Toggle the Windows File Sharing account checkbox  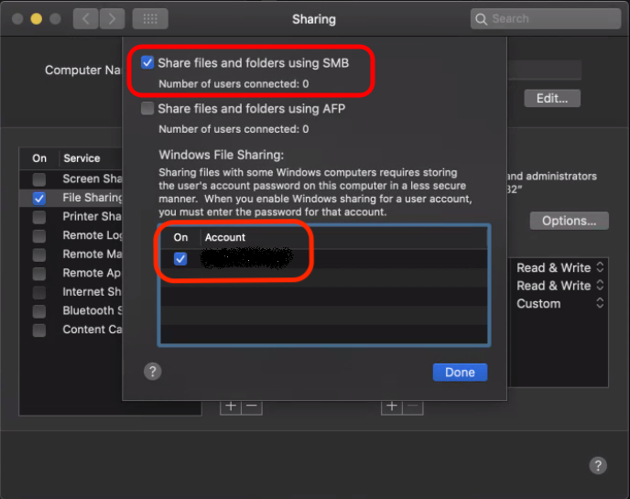180,259
